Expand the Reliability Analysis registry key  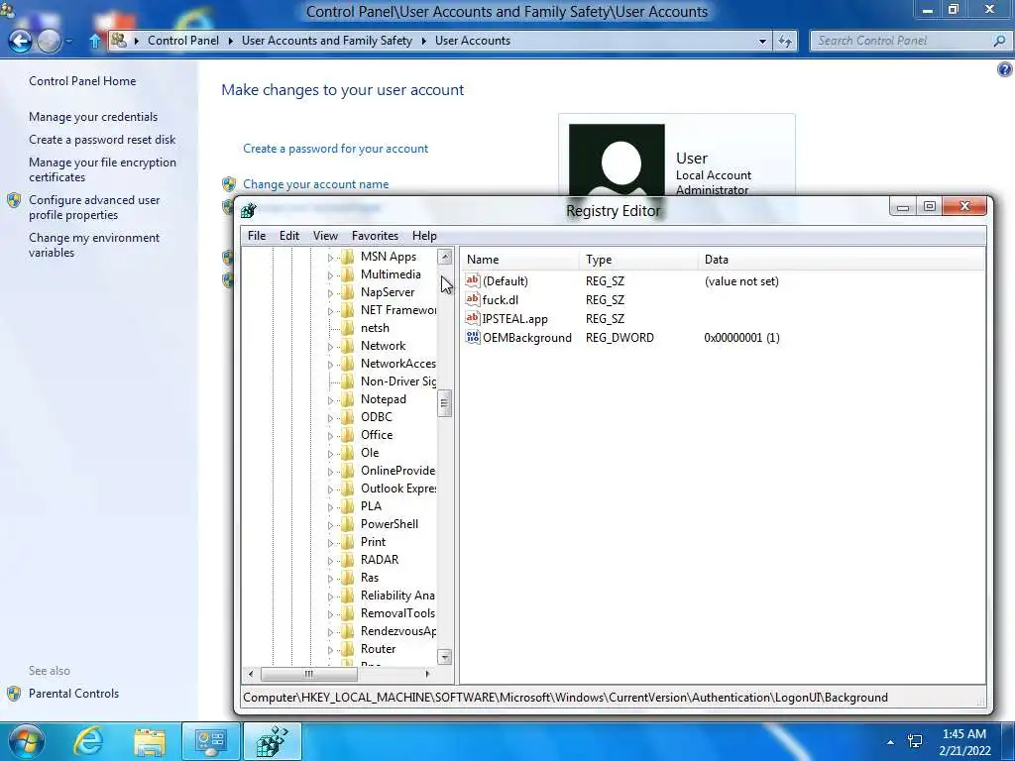coord(330,596)
